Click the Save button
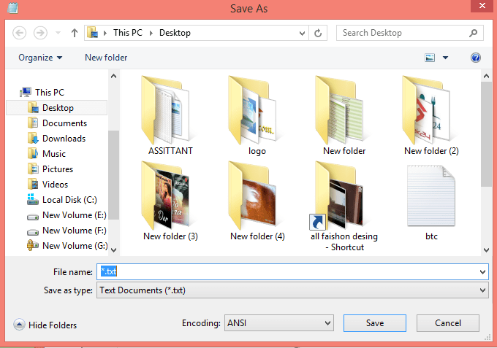497x348 pixels. (x=375, y=323)
